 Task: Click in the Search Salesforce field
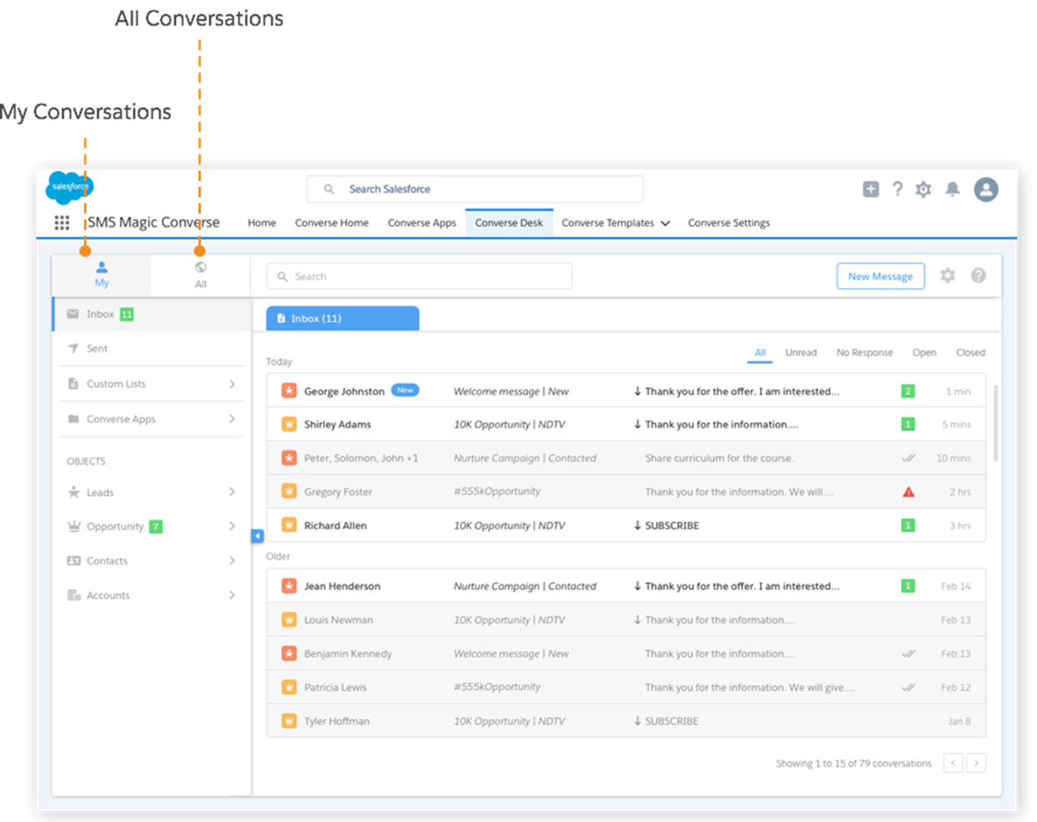coord(475,189)
